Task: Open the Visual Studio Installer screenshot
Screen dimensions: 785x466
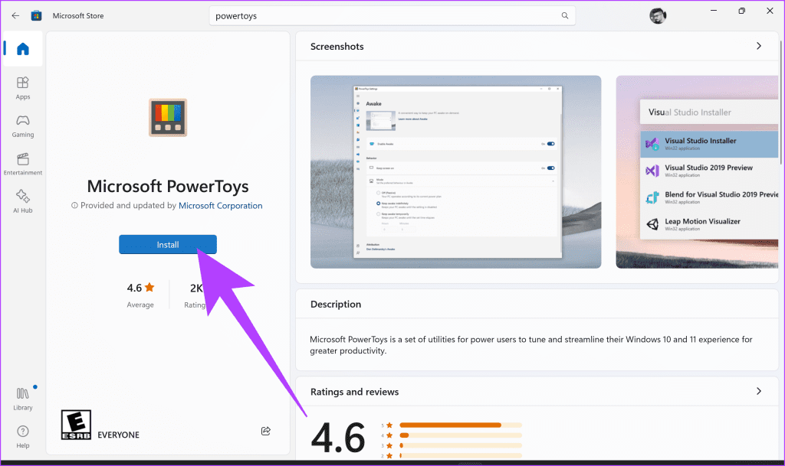Action: pos(698,172)
